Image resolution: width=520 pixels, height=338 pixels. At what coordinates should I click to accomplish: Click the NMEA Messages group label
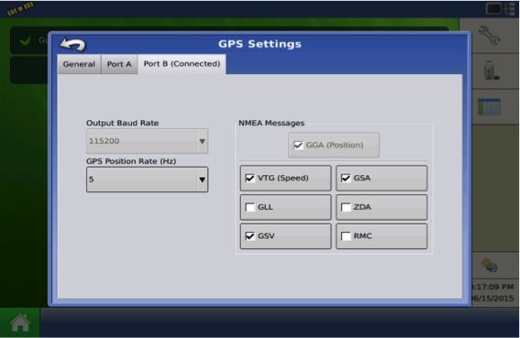coord(271,123)
